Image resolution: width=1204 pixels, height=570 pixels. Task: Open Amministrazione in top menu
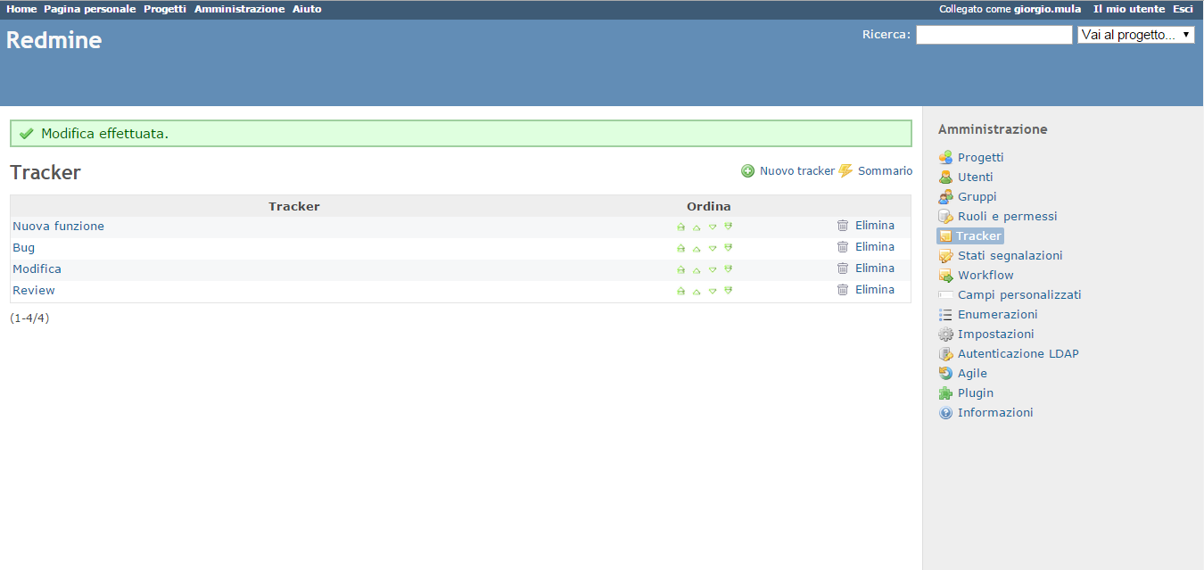(x=240, y=9)
